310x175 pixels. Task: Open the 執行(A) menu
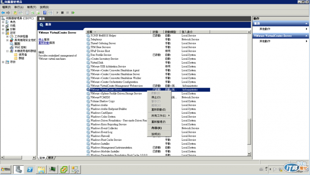[x=19, y=7]
